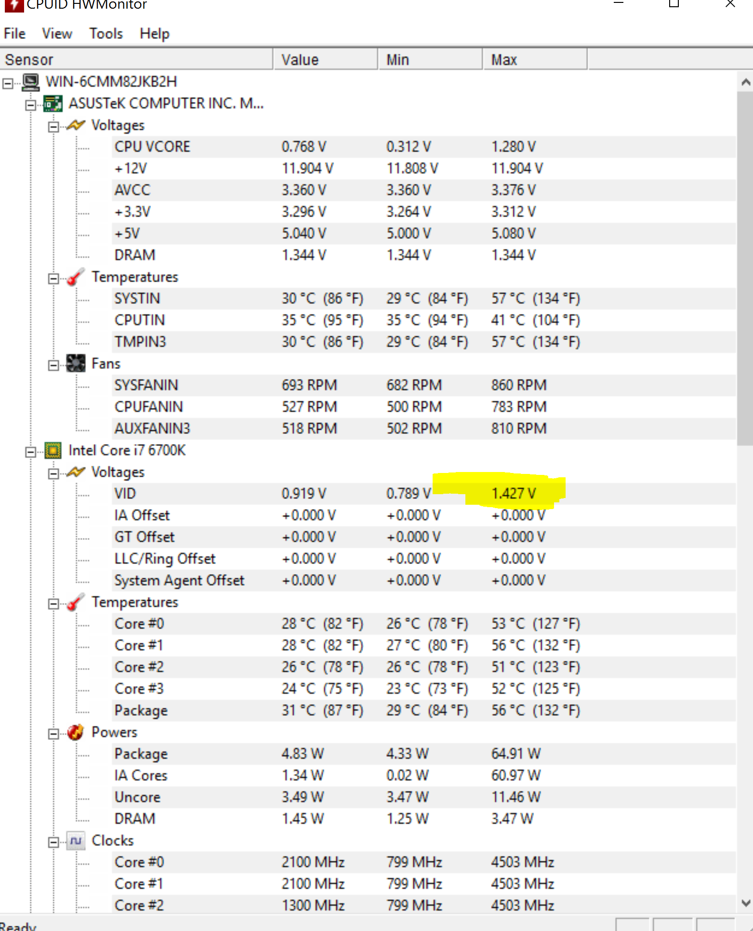Collapse the Intel Core i7 6700K node

[31, 452]
